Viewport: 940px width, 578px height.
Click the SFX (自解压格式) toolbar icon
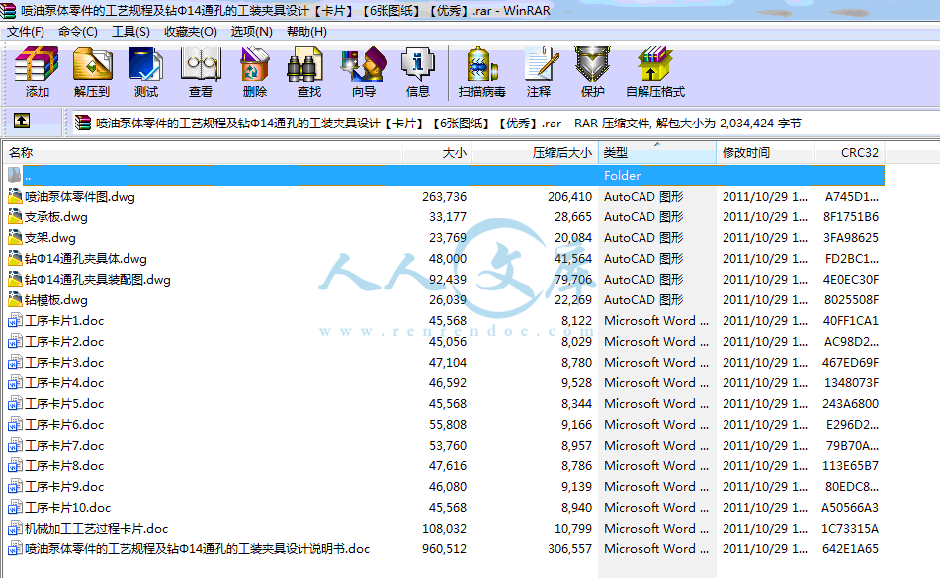[654, 72]
